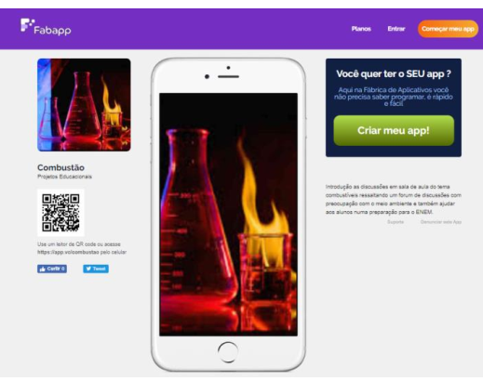
Task: Click the phone mockup home button
Action: click(228, 352)
